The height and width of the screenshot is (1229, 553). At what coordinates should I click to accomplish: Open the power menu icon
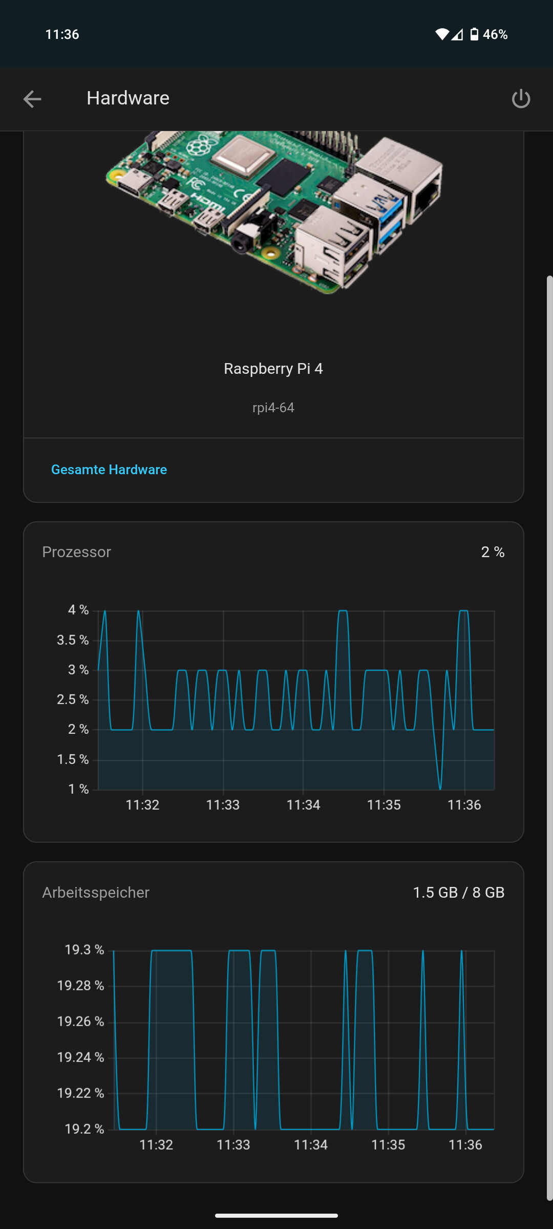pos(521,99)
